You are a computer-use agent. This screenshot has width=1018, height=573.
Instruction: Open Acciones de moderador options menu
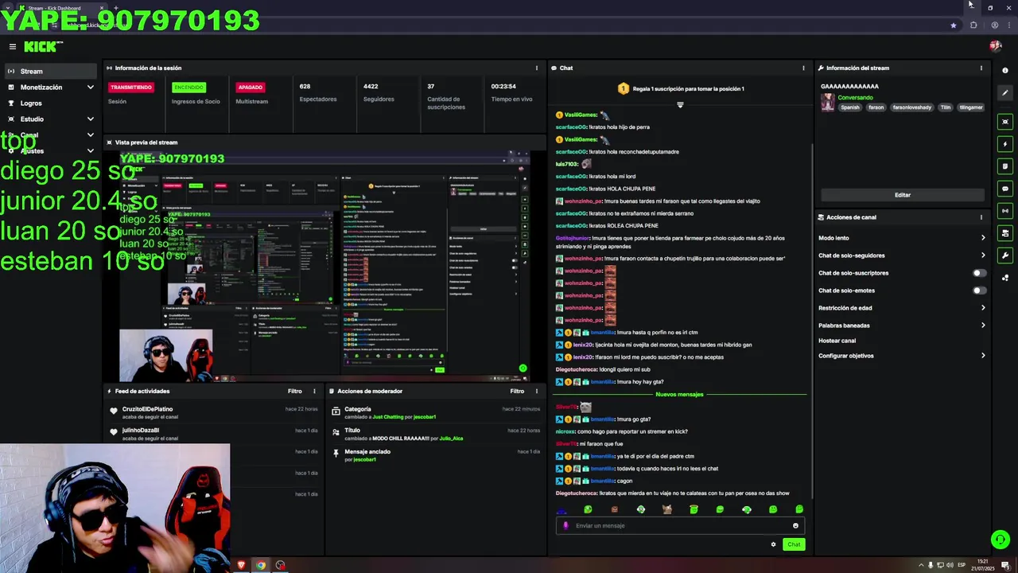click(537, 391)
